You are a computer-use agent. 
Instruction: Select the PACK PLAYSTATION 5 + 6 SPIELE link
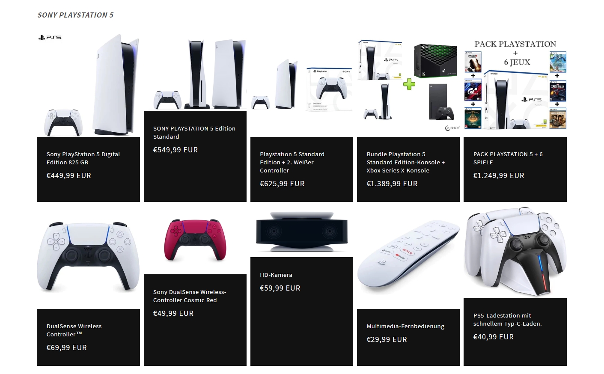coord(508,158)
